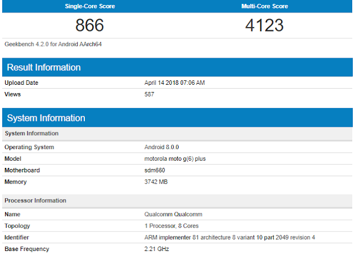Image resolution: width=355 pixels, height=256 pixels.
Task: Click the Multi-Core Score heading
Action: pos(265,6)
